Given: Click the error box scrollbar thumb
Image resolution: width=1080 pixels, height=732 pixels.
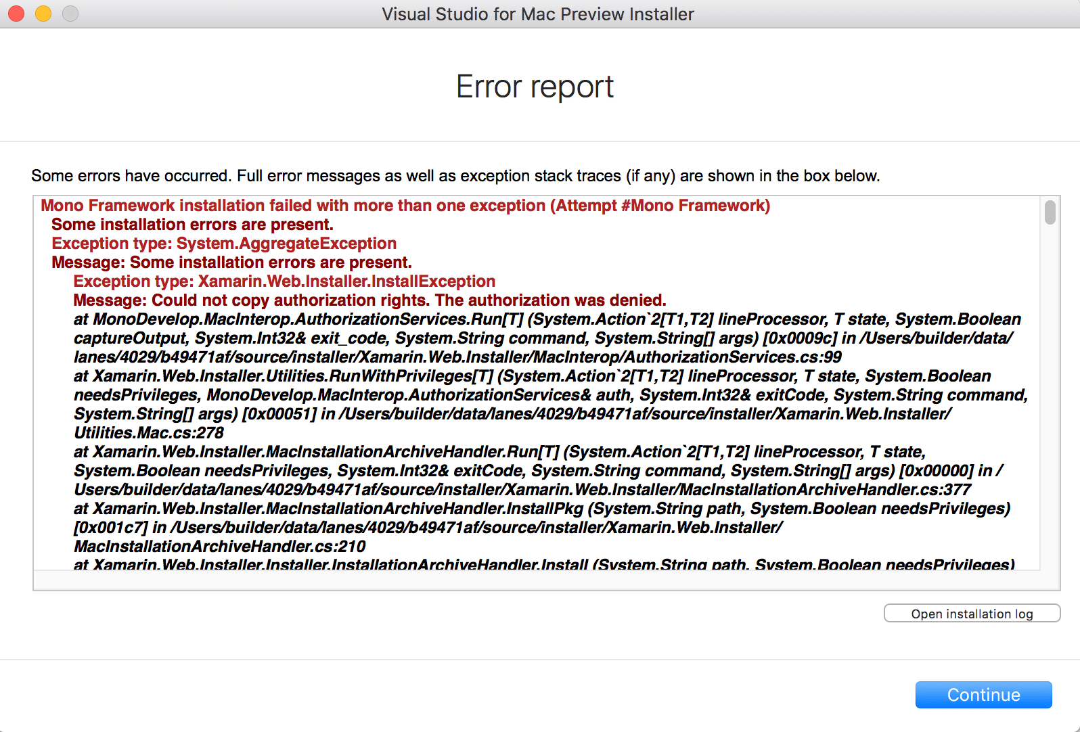Looking at the screenshot, I should pyautogui.click(x=1050, y=212).
